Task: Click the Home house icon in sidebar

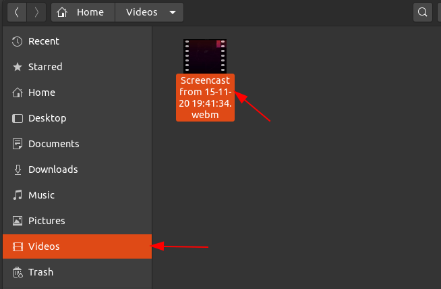Action: (x=18, y=93)
